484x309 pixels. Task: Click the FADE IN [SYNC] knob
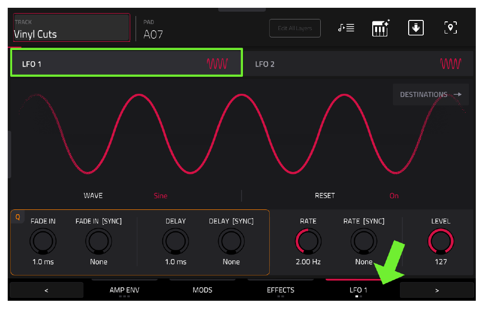click(x=99, y=241)
